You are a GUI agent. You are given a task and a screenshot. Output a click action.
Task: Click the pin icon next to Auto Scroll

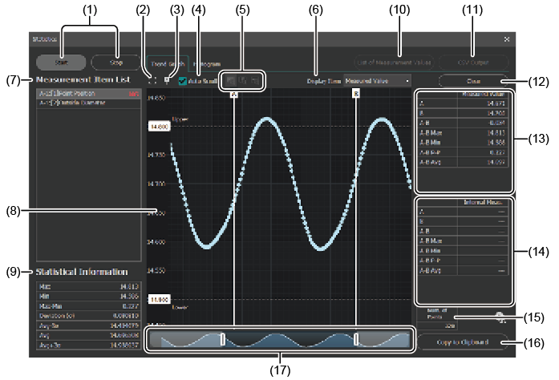(166, 80)
